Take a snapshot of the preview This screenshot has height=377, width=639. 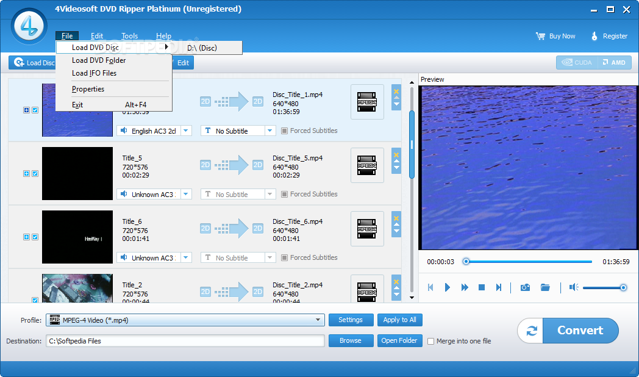tap(526, 287)
